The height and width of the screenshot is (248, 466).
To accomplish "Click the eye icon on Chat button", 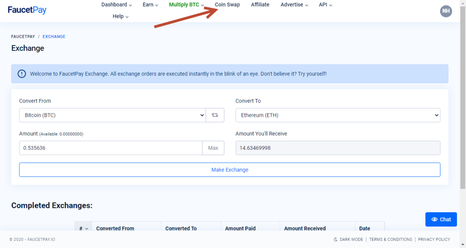I will point(435,219).
